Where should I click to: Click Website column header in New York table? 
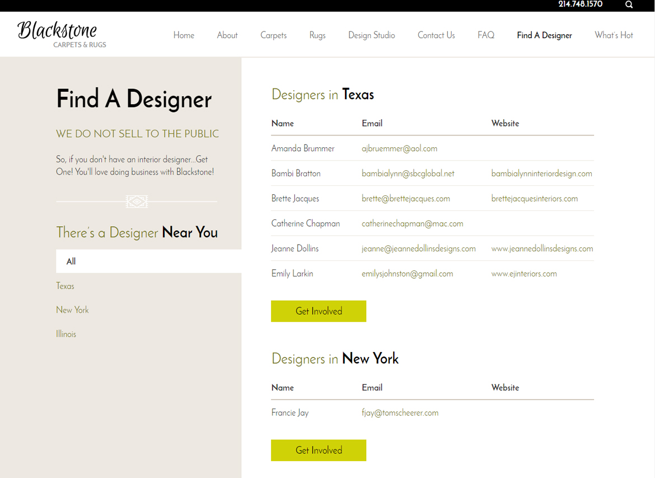505,388
